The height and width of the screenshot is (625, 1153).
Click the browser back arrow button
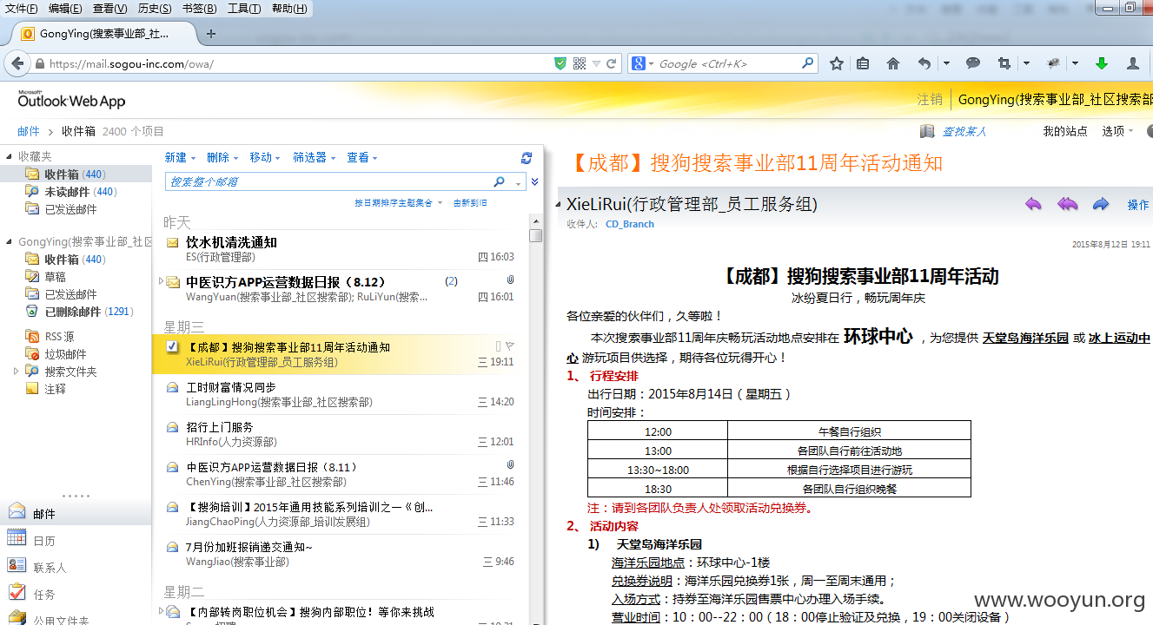click(17, 63)
